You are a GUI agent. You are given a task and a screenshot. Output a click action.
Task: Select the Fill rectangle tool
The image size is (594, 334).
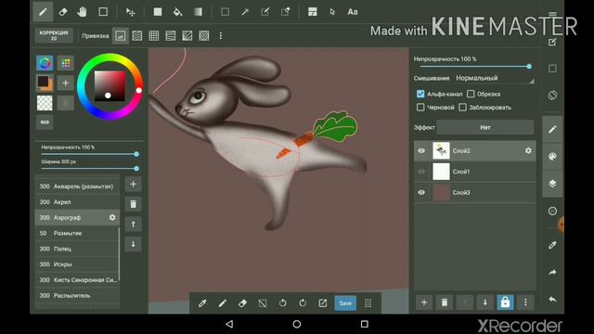coord(158,12)
